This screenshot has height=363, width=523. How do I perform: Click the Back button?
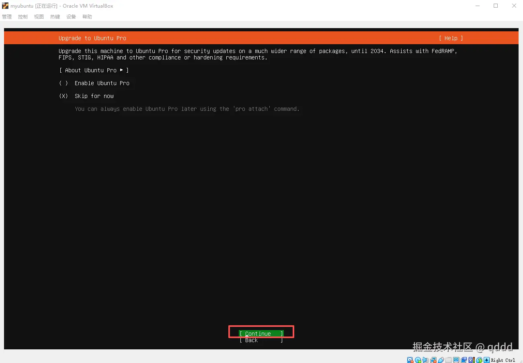pos(261,340)
